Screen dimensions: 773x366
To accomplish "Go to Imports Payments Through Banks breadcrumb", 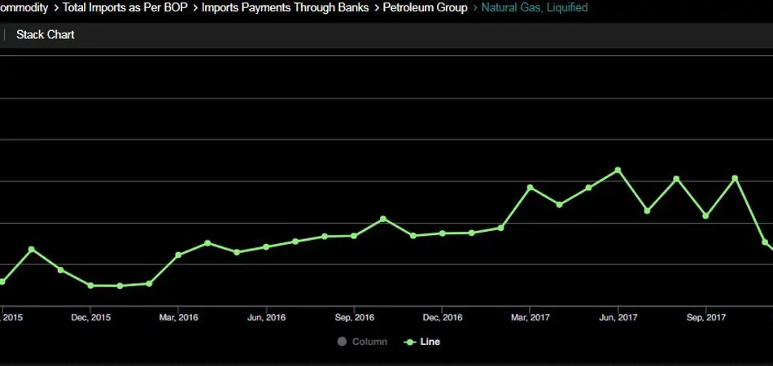I will (x=285, y=7).
